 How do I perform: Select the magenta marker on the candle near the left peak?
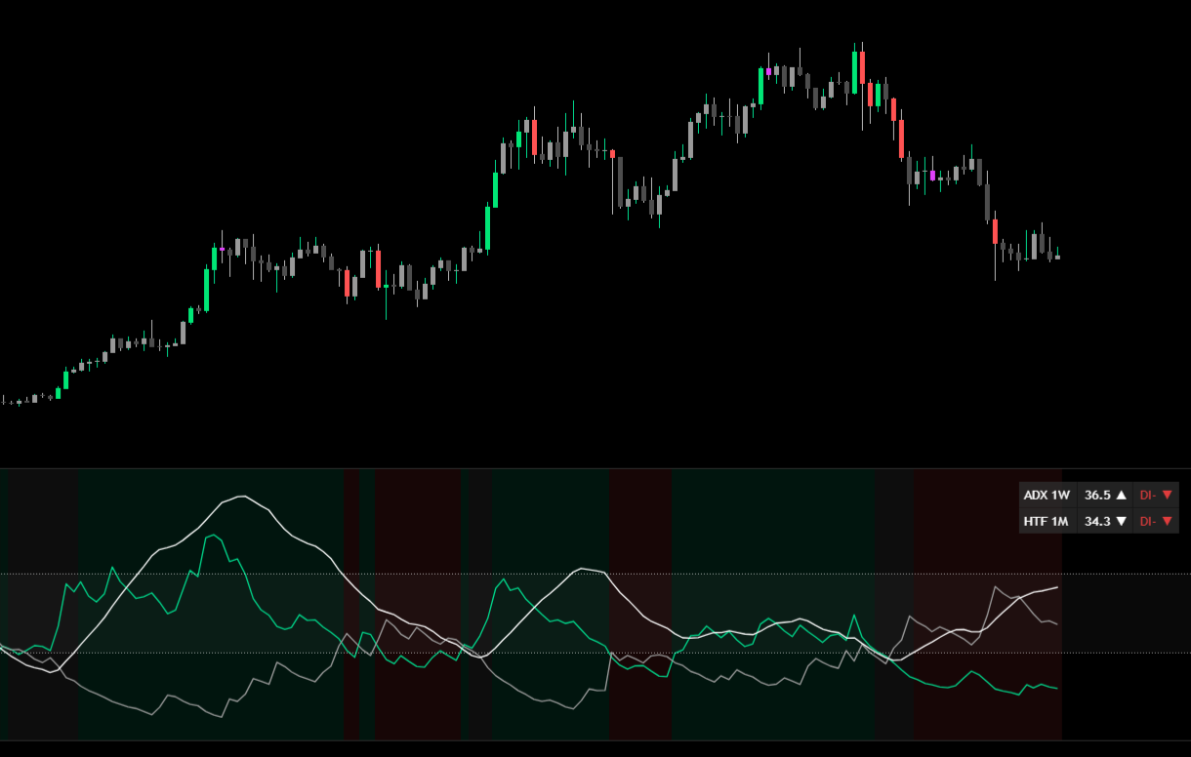click(x=224, y=250)
